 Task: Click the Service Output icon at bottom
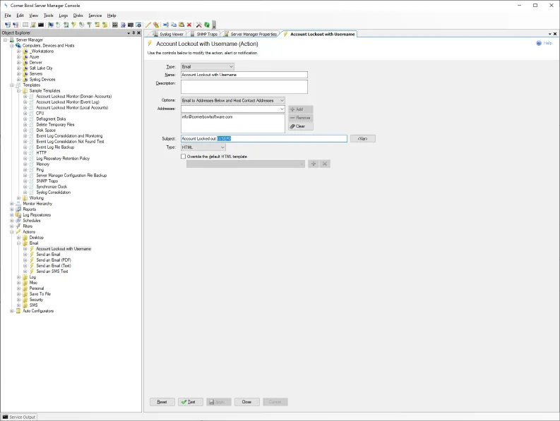pyautogui.click(x=5, y=417)
